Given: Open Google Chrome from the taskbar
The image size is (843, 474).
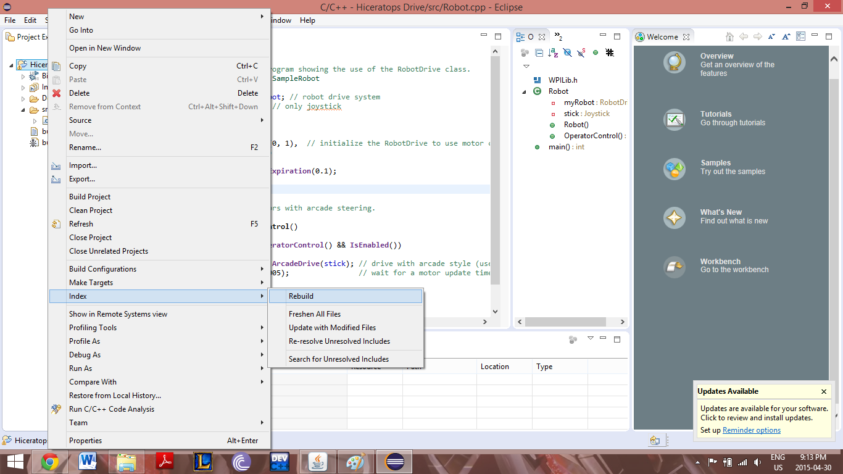Looking at the screenshot, I should point(50,462).
